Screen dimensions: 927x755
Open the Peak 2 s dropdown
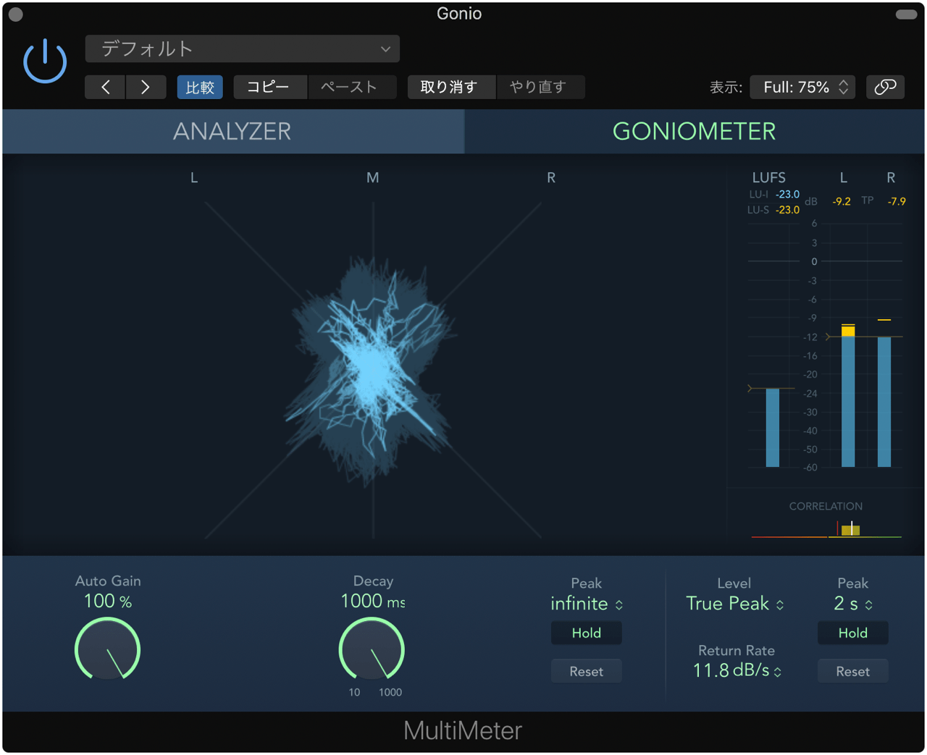pos(852,604)
